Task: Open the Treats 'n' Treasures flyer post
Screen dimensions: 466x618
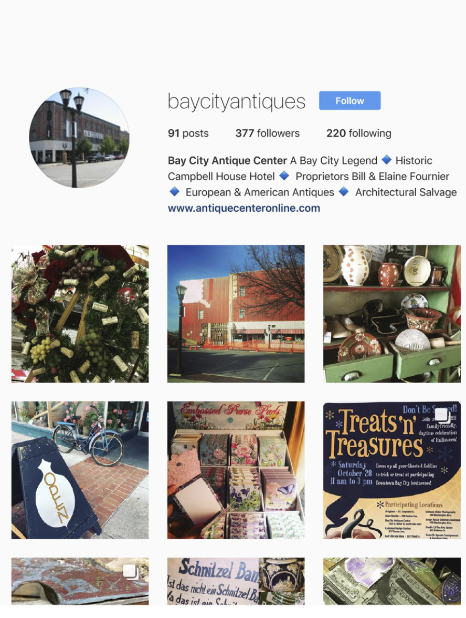Action: (391, 470)
